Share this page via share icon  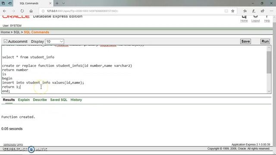coord(263,11)
